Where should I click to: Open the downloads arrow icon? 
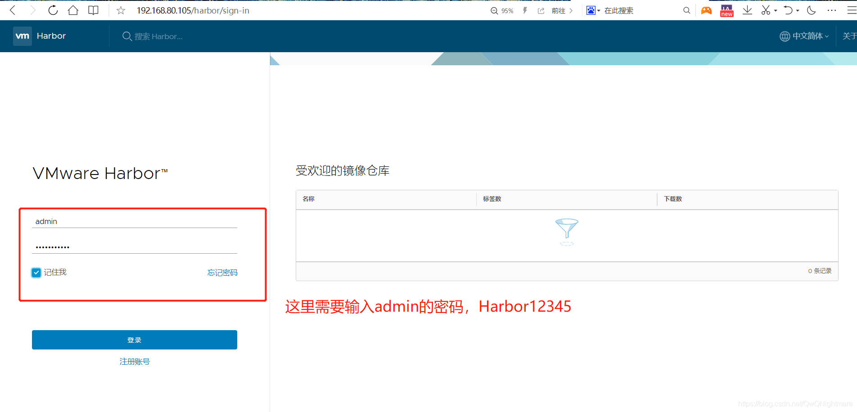(x=747, y=10)
